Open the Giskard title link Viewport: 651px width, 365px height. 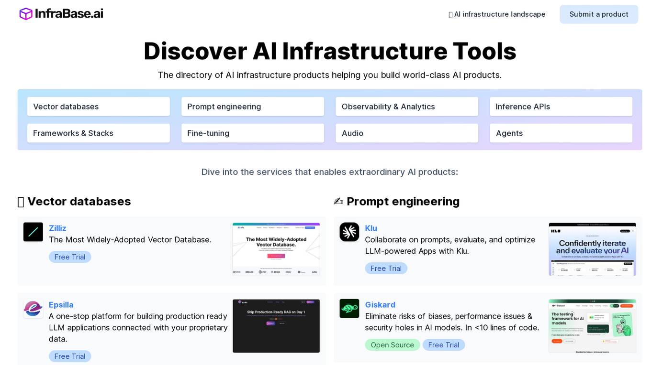380,305
